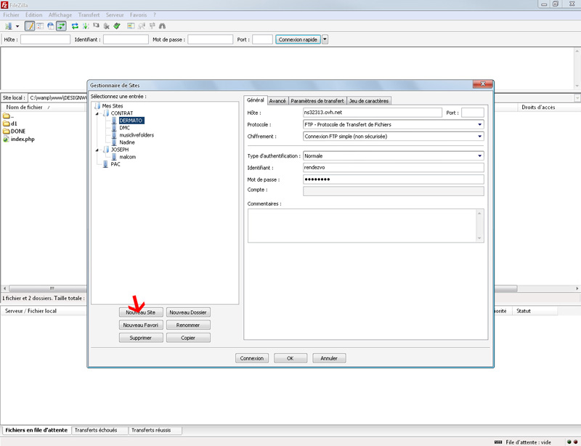The image size is (581, 446).
Task: Click the Supprimer button
Action: 141,338
